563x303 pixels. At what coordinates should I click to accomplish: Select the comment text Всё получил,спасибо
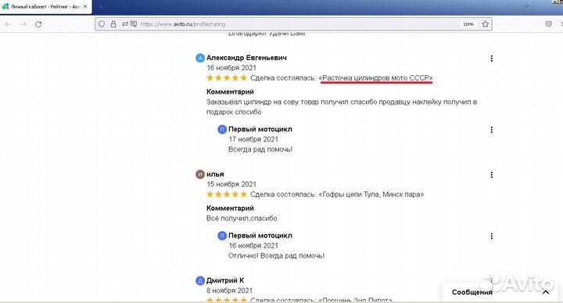pos(242,219)
